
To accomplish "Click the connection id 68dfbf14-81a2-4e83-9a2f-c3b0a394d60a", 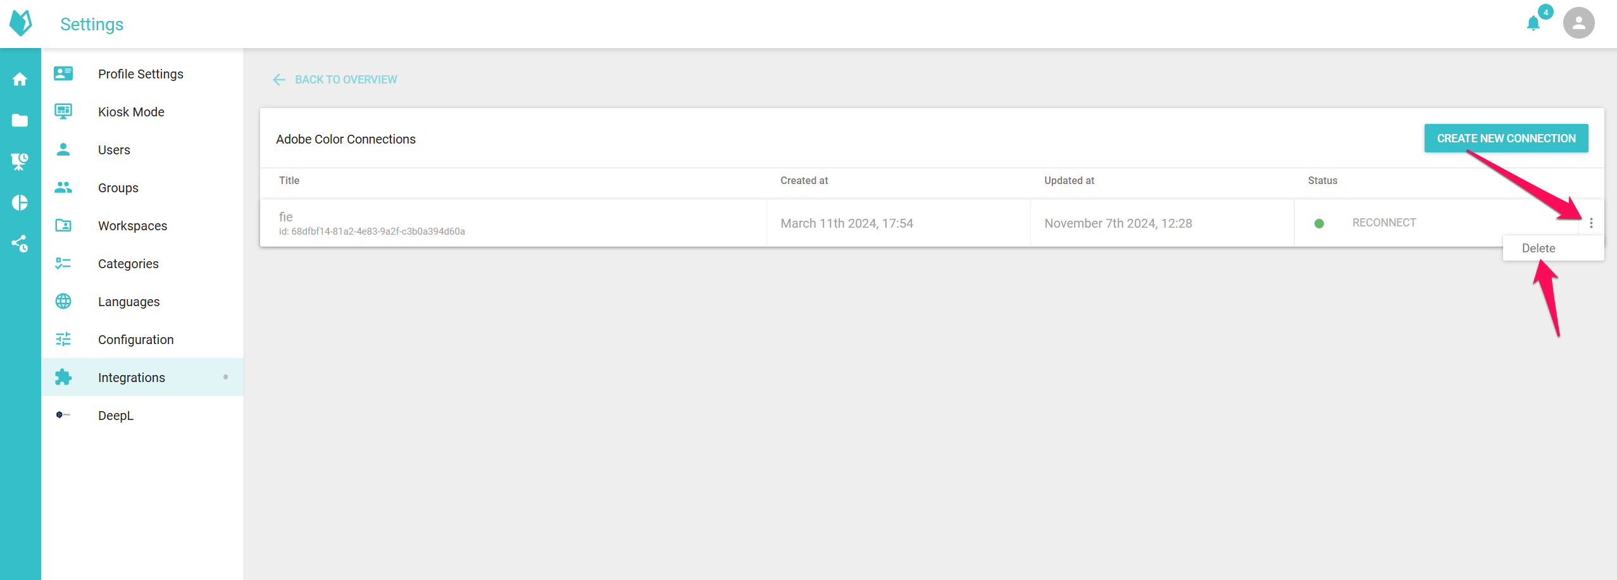I will click(x=372, y=231).
